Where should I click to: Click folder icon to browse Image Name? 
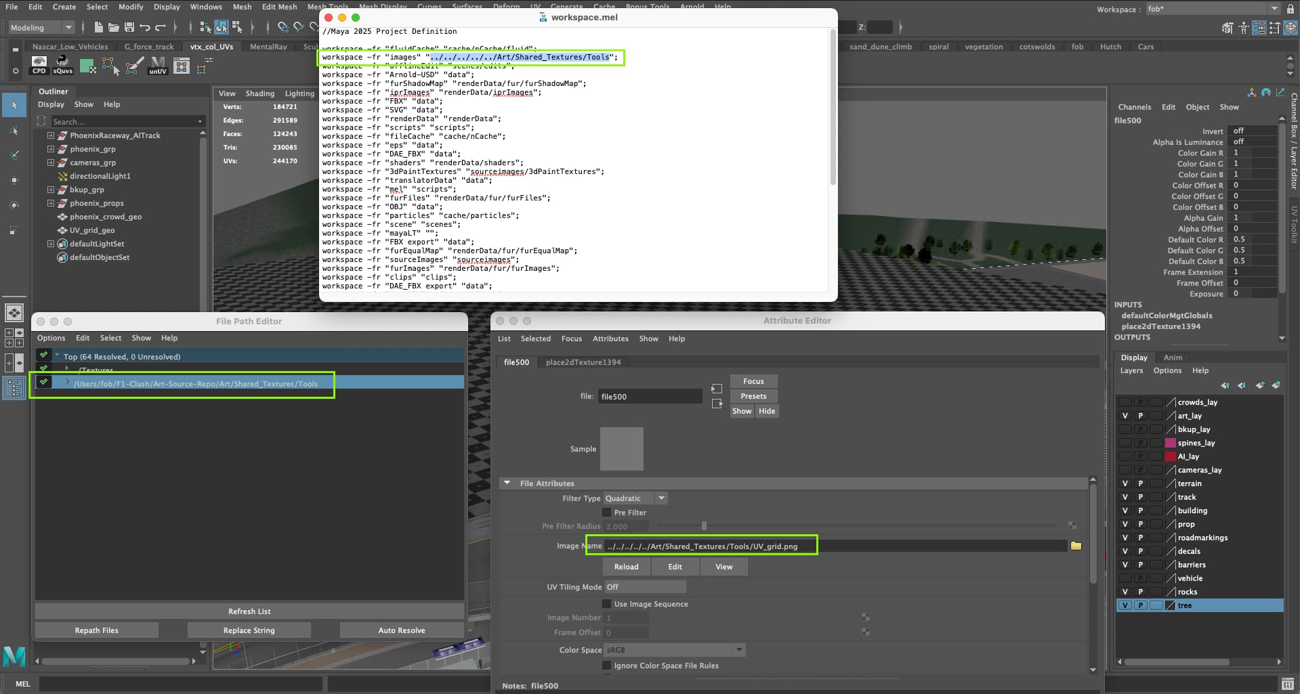tap(1076, 546)
